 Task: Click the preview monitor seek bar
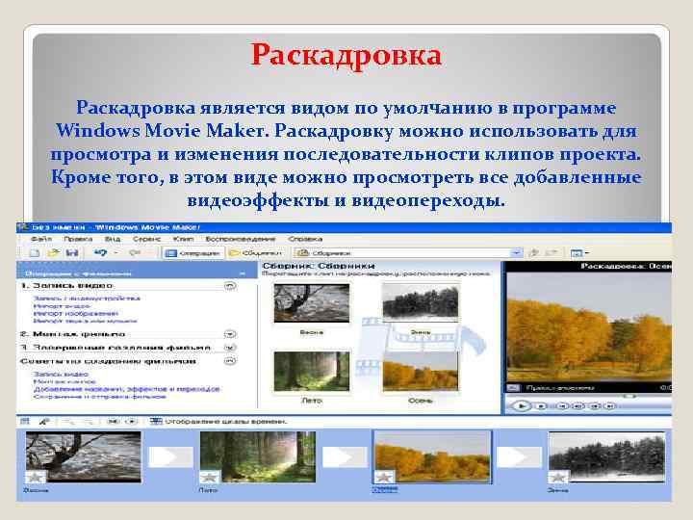click(588, 396)
